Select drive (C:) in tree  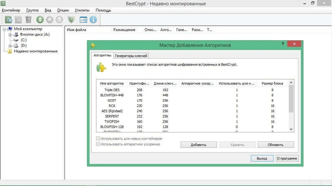pos(24,40)
